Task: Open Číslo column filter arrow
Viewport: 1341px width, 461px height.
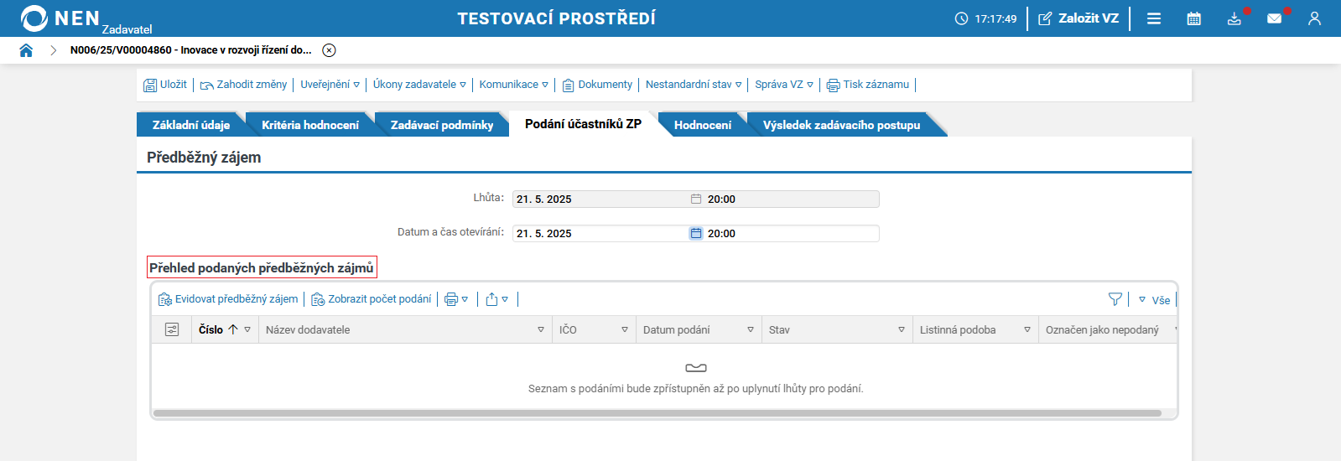Action: click(247, 329)
